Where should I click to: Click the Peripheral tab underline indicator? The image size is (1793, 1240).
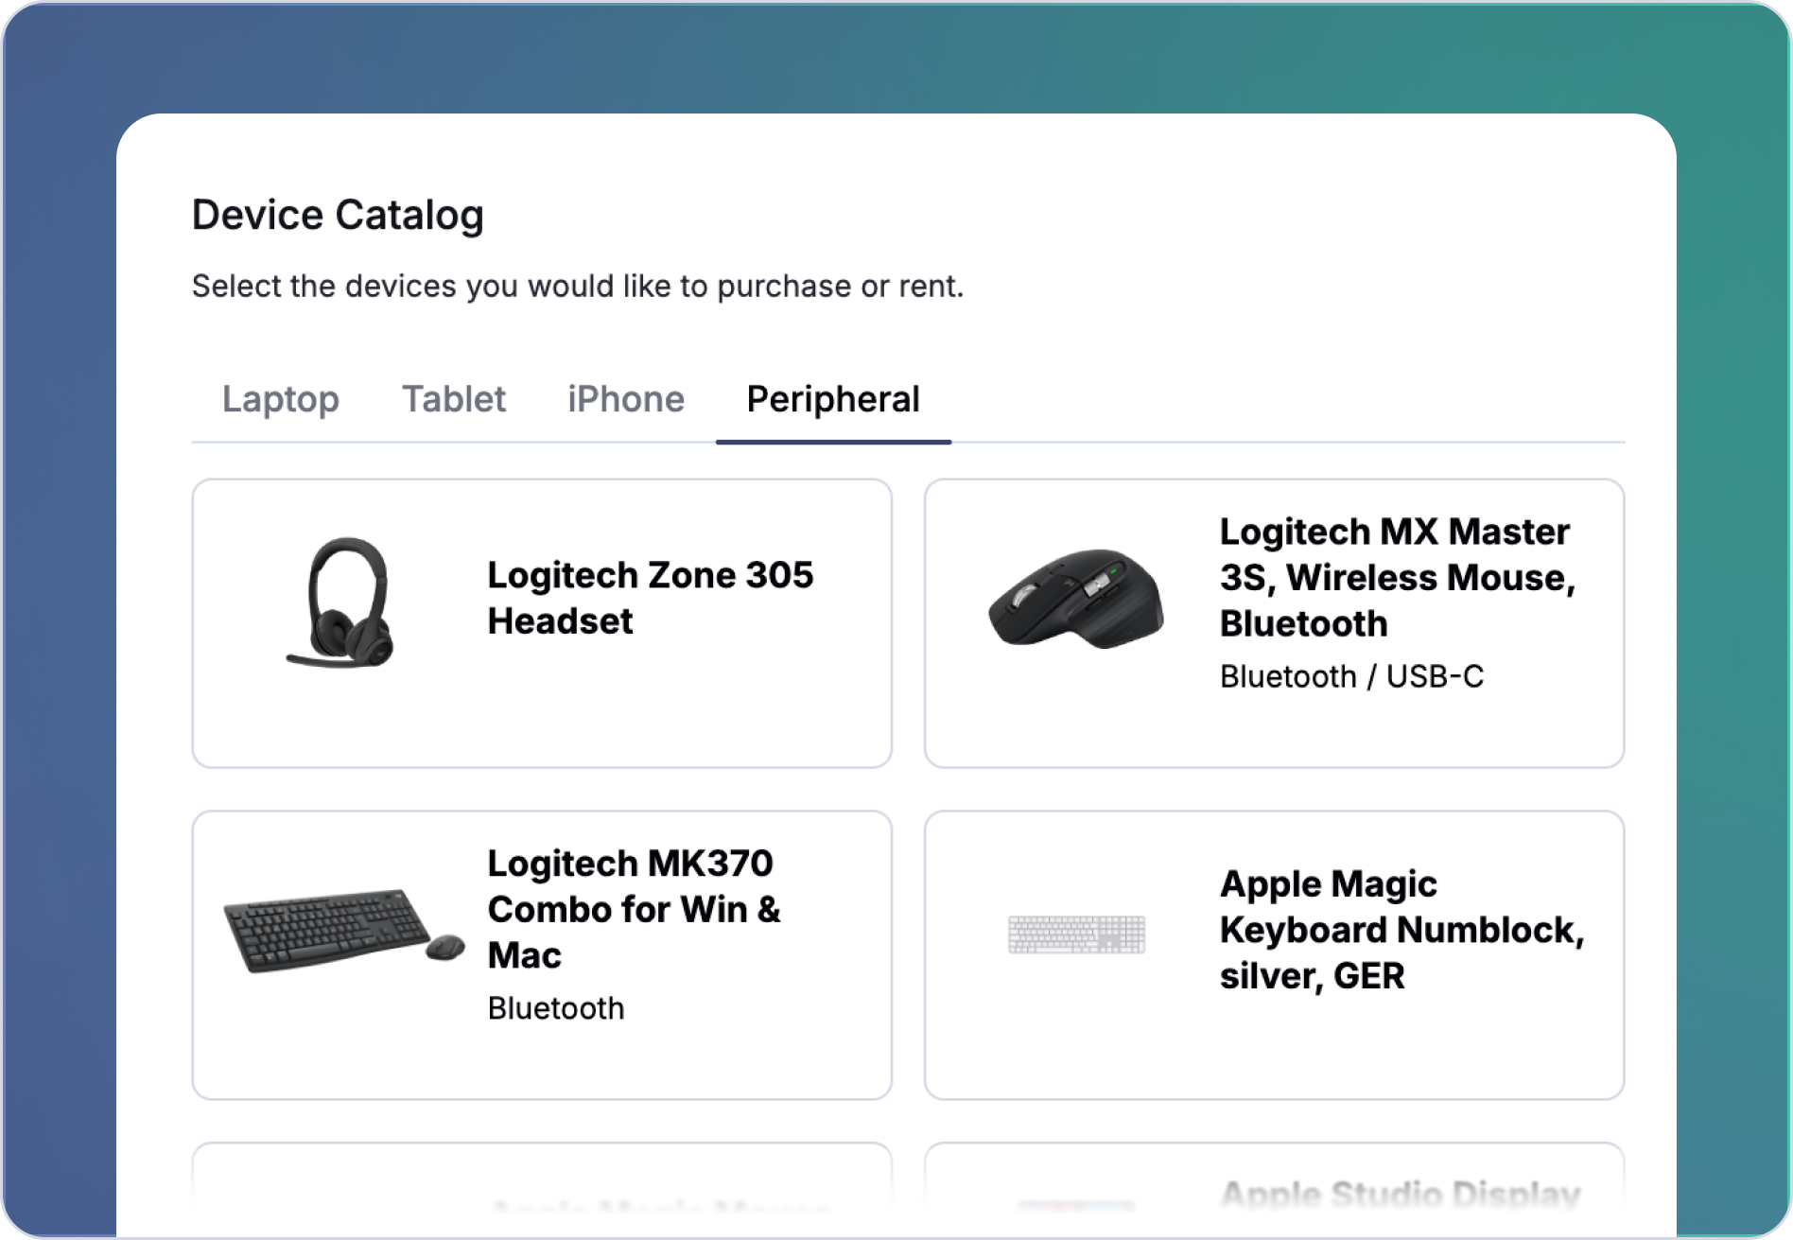point(833,440)
